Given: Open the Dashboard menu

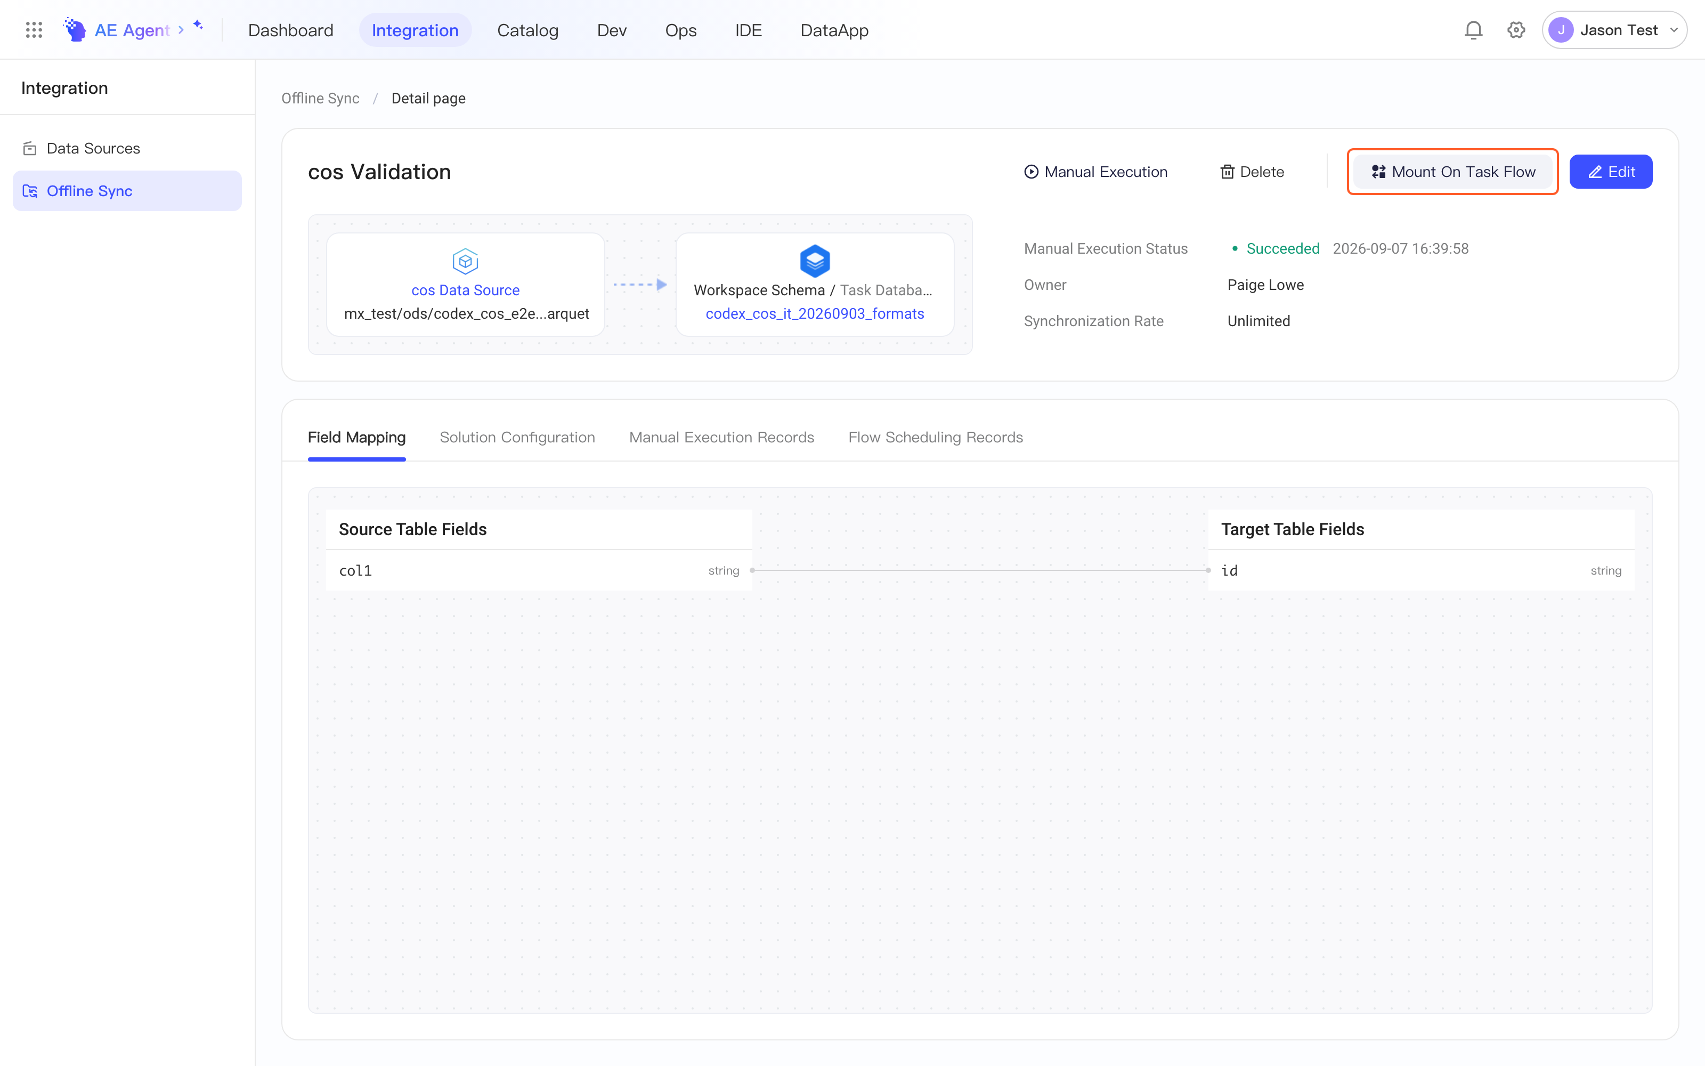Looking at the screenshot, I should click(x=290, y=30).
